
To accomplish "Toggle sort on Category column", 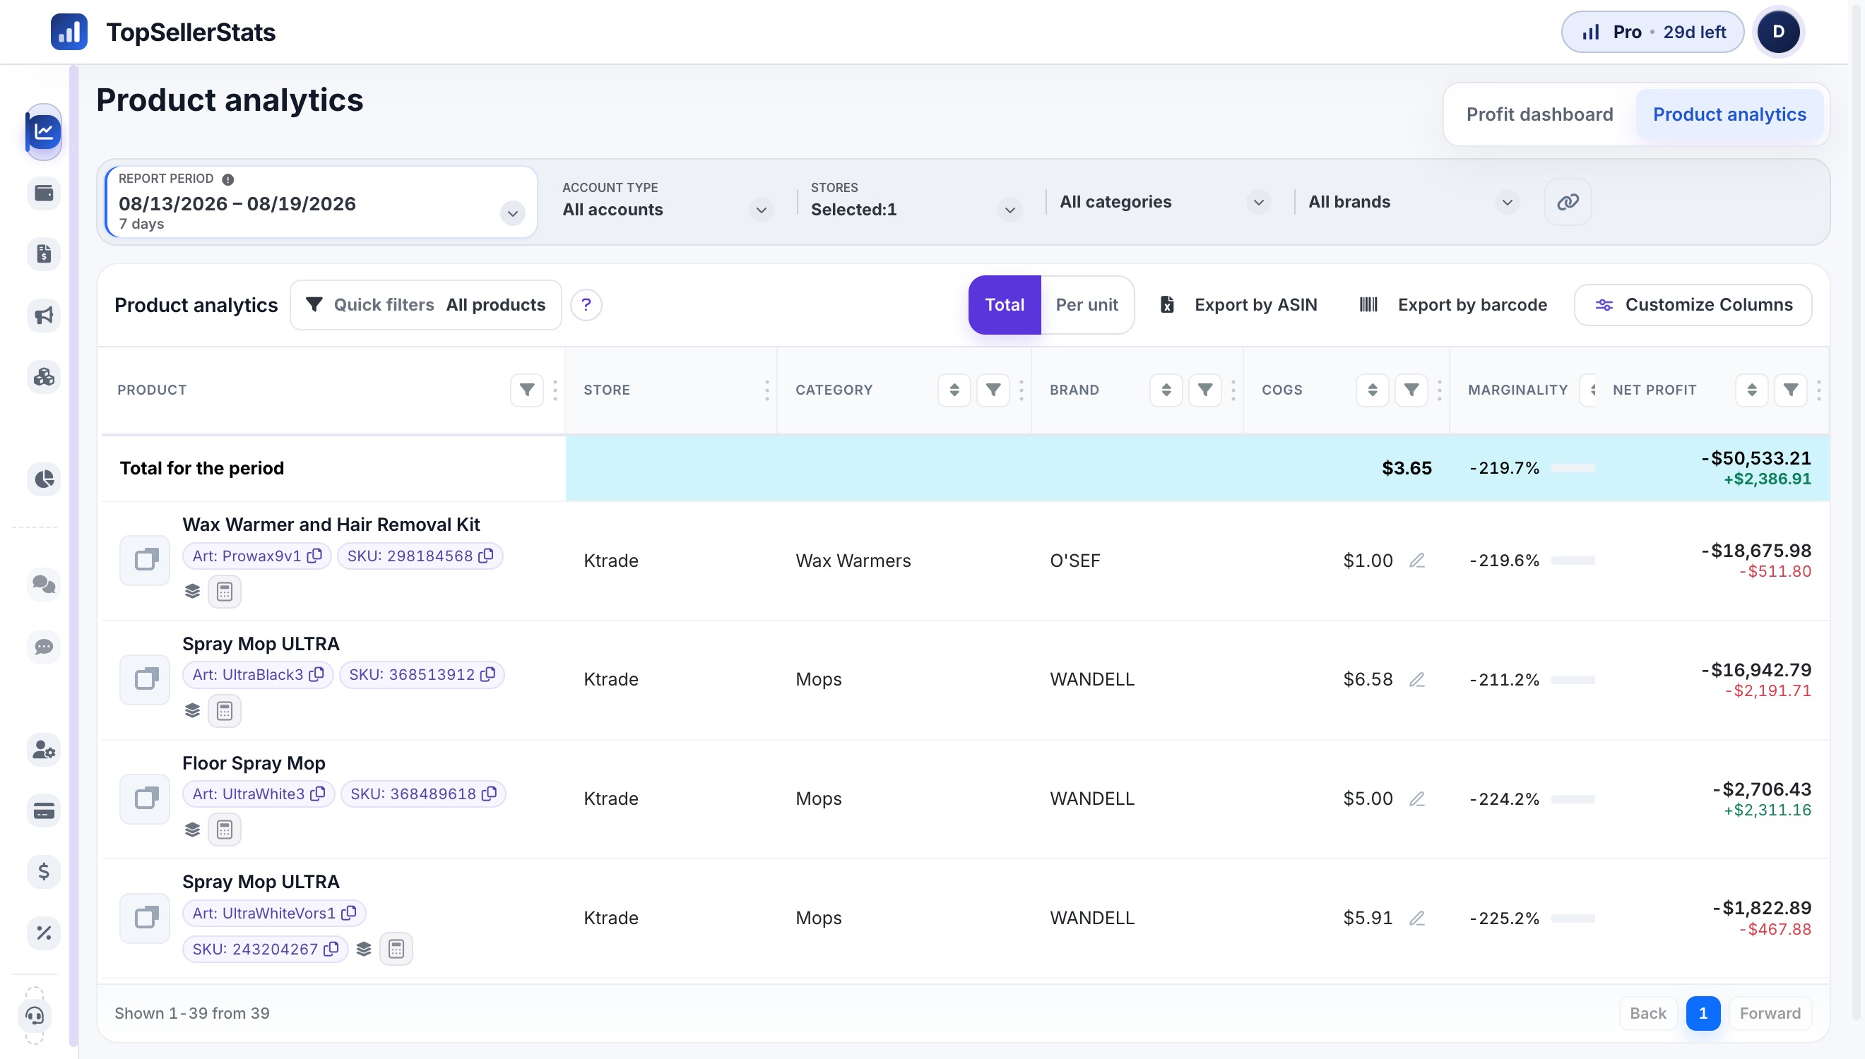I will 954,390.
